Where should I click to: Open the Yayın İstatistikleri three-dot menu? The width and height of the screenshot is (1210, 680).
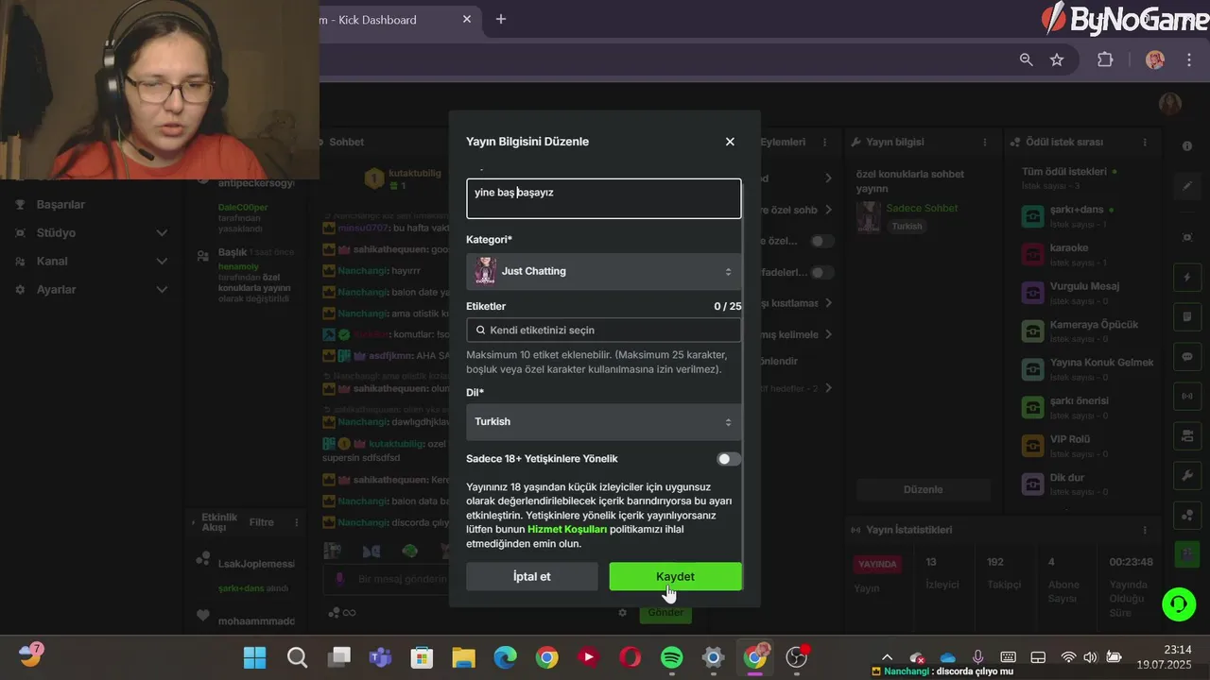tap(1145, 530)
